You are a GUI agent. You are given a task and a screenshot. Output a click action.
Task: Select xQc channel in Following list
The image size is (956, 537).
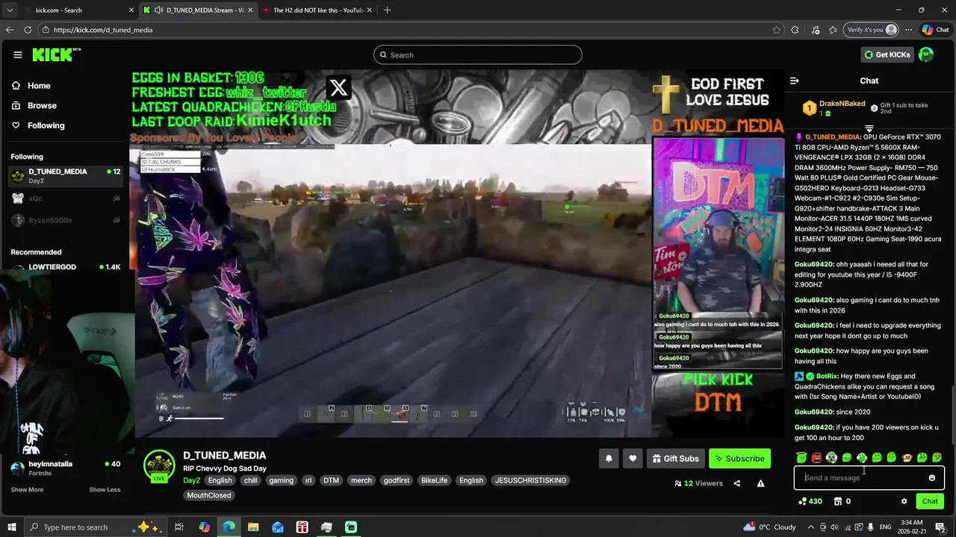pyautogui.click(x=66, y=198)
